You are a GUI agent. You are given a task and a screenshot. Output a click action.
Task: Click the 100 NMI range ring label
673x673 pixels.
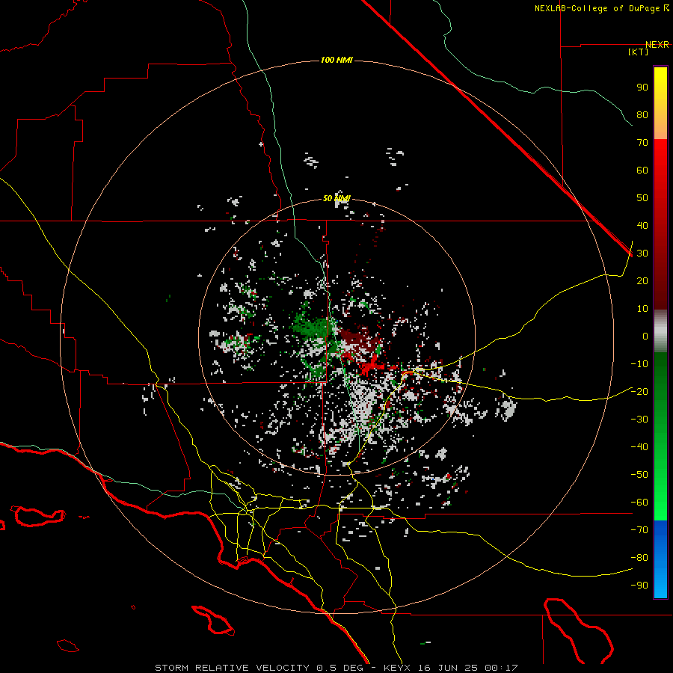tap(336, 60)
